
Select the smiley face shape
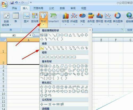click(x=66, y=74)
